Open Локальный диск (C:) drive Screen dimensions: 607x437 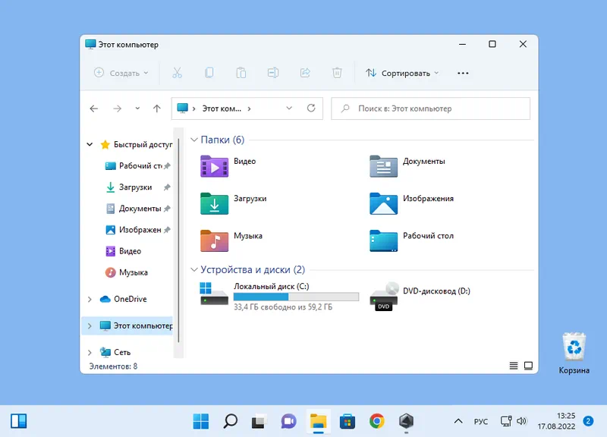[214, 295]
